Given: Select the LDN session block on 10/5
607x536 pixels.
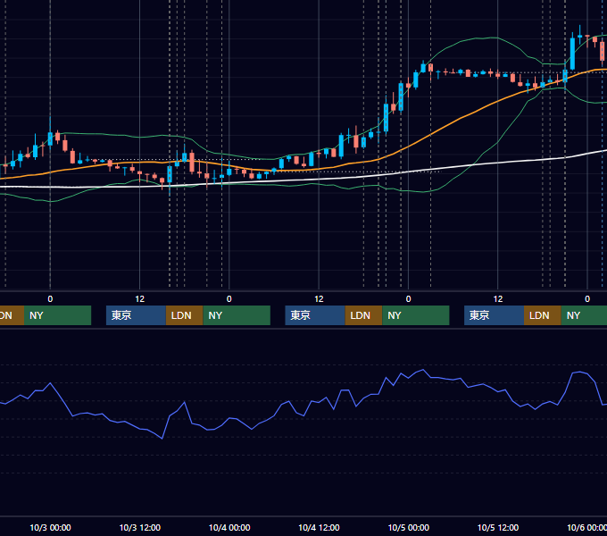Looking at the screenshot, I should pos(543,315).
